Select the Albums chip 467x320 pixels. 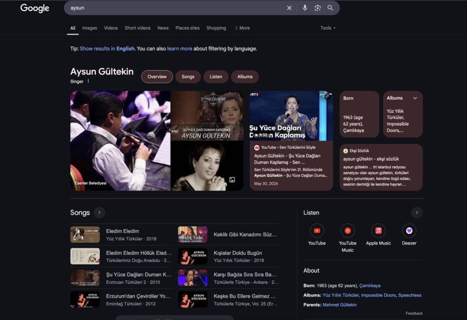click(245, 77)
